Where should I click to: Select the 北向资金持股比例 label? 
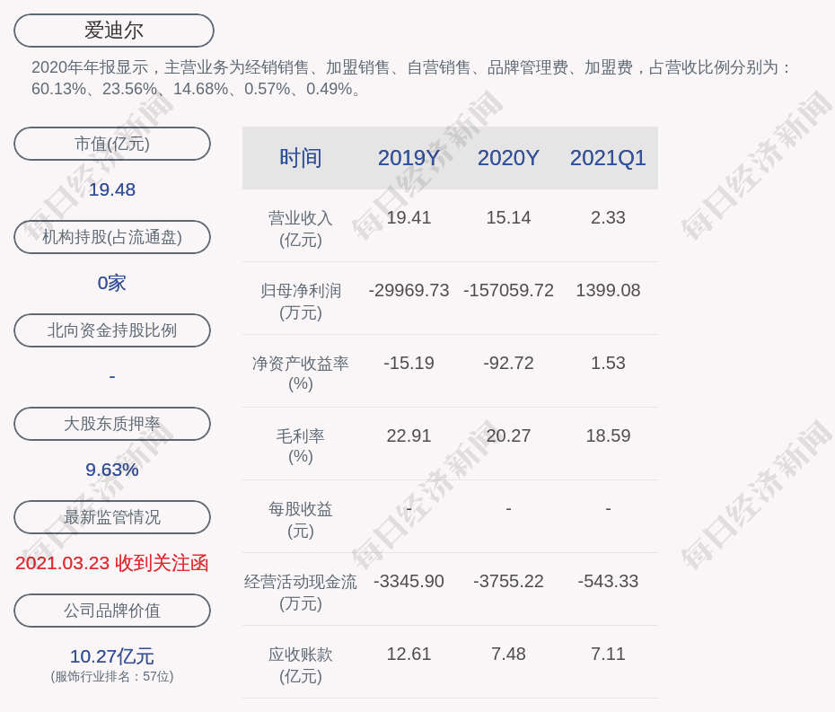(112, 330)
